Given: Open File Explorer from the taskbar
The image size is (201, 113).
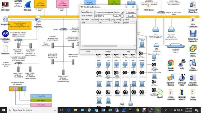Looking at the screenshot, I should point(75,110).
